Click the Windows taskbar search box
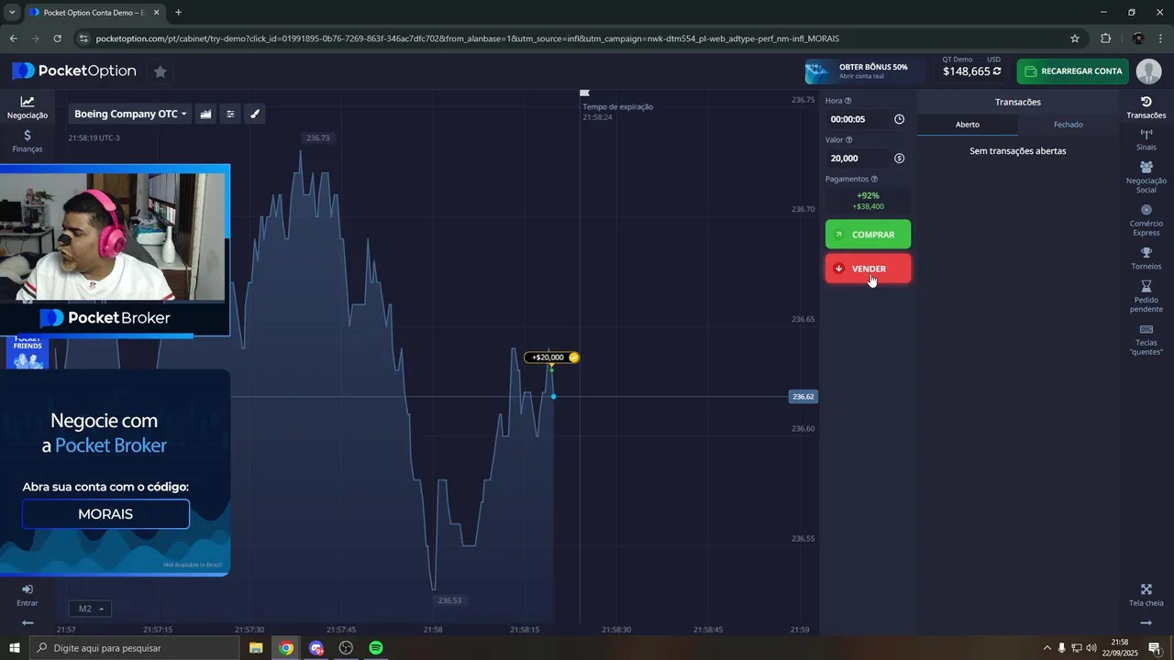 (x=134, y=648)
